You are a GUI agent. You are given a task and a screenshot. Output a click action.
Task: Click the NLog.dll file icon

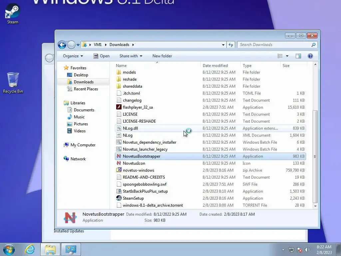click(119, 128)
